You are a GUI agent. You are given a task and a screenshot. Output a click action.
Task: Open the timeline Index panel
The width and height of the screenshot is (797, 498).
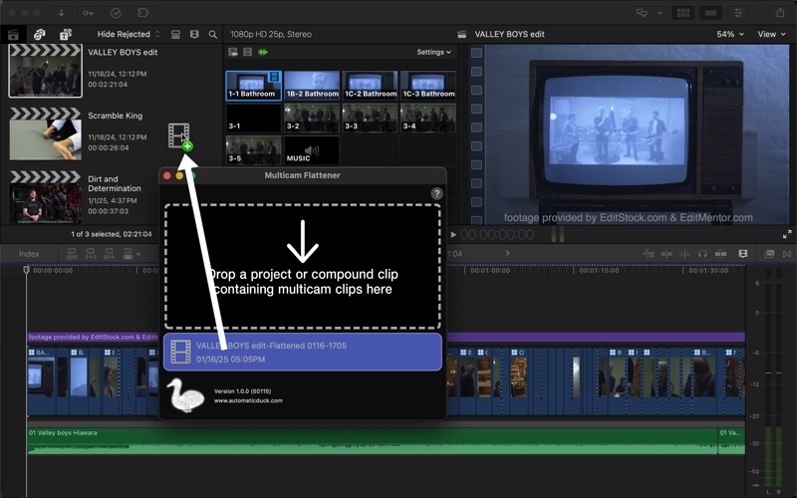(x=29, y=254)
